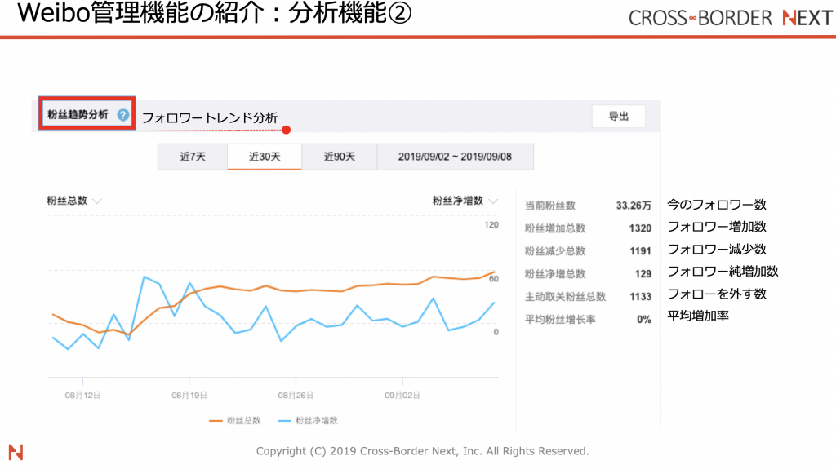Click the フォローを外す数 annotation
The width and height of the screenshot is (836, 469).
click(x=717, y=294)
